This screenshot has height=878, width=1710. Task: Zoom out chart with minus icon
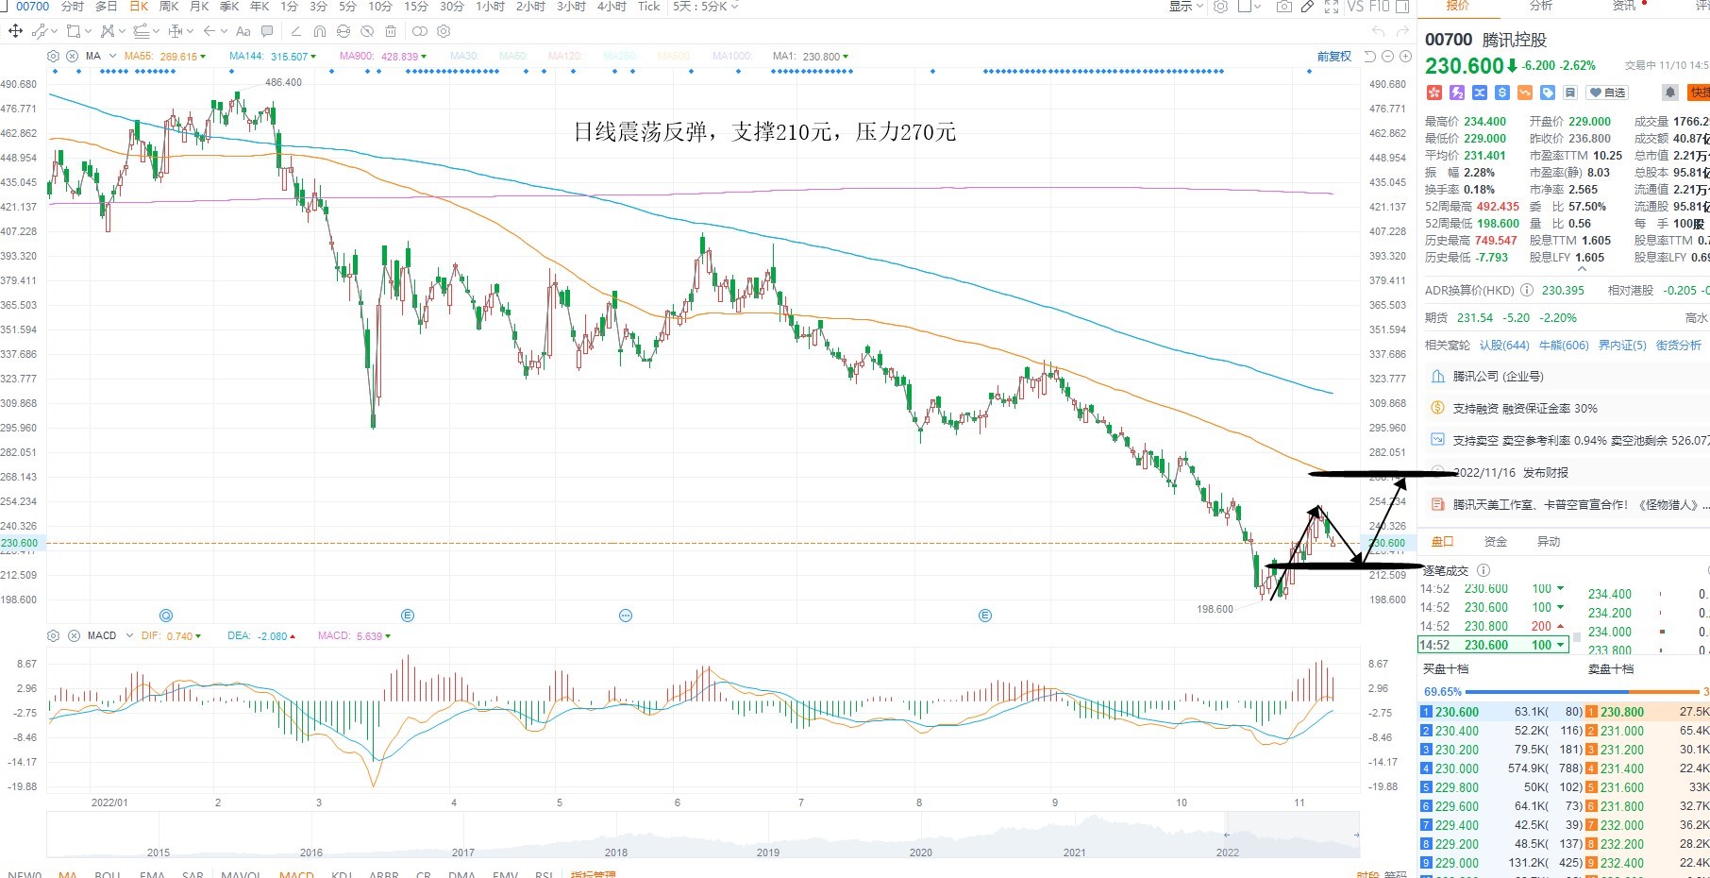click(1387, 57)
